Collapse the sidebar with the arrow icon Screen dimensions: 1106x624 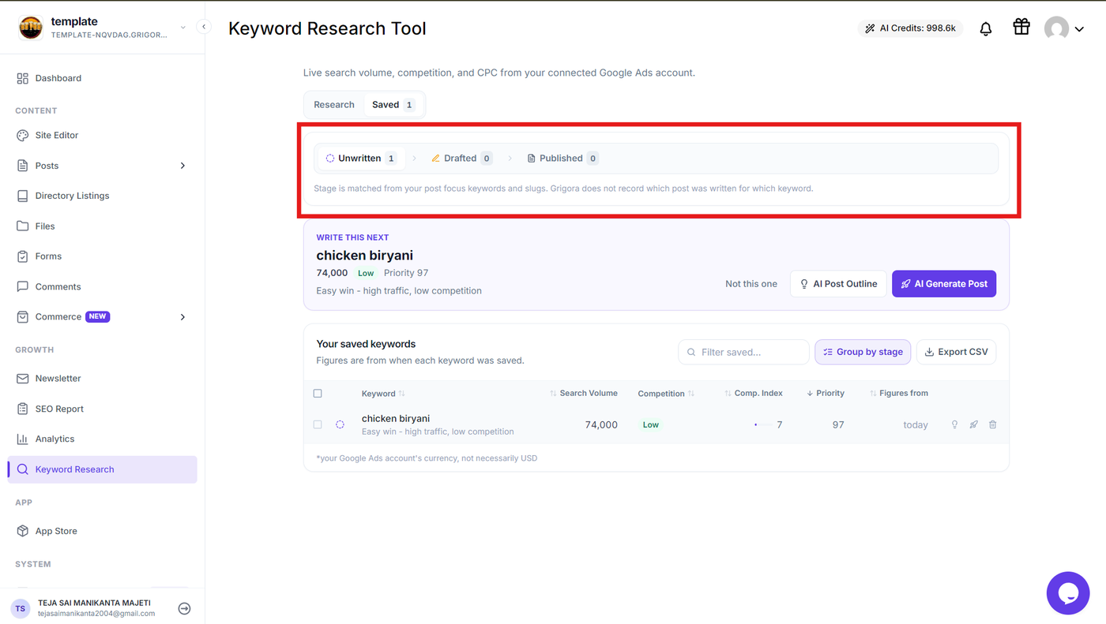pyautogui.click(x=204, y=27)
